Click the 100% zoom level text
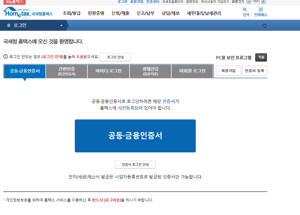 pyautogui.click(x=256, y=2)
